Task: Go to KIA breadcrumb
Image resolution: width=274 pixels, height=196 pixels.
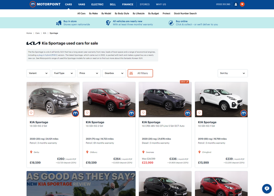Action: [x=45, y=33]
